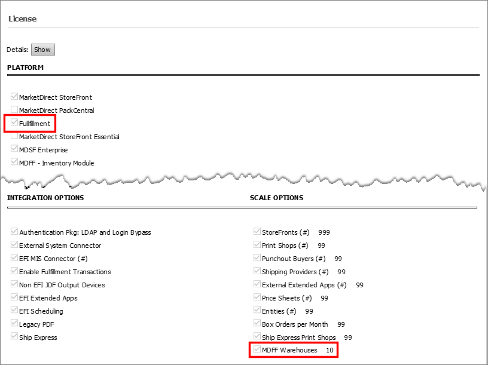Toggle MDFF - Inventory Module checkbox

(14, 162)
